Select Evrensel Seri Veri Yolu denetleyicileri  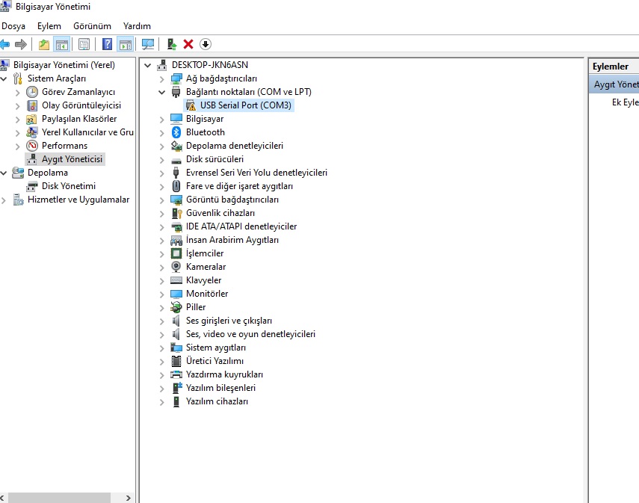[x=256, y=173]
